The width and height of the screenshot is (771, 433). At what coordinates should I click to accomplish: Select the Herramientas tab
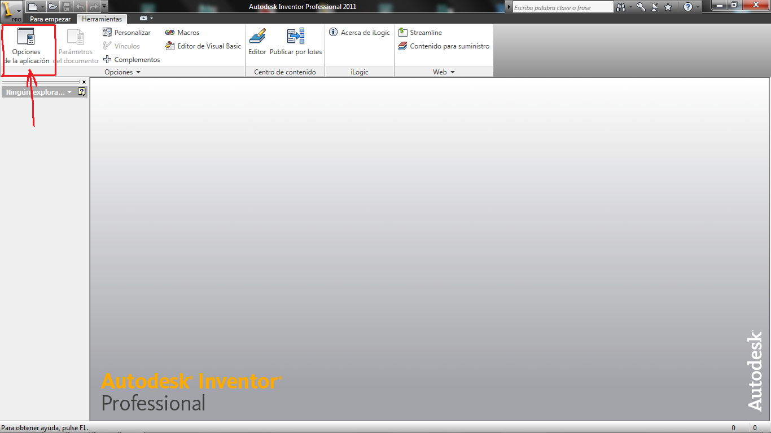coord(102,19)
